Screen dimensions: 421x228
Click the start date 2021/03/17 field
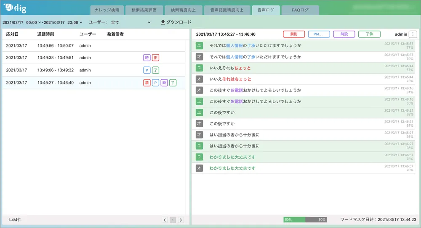click(13, 23)
